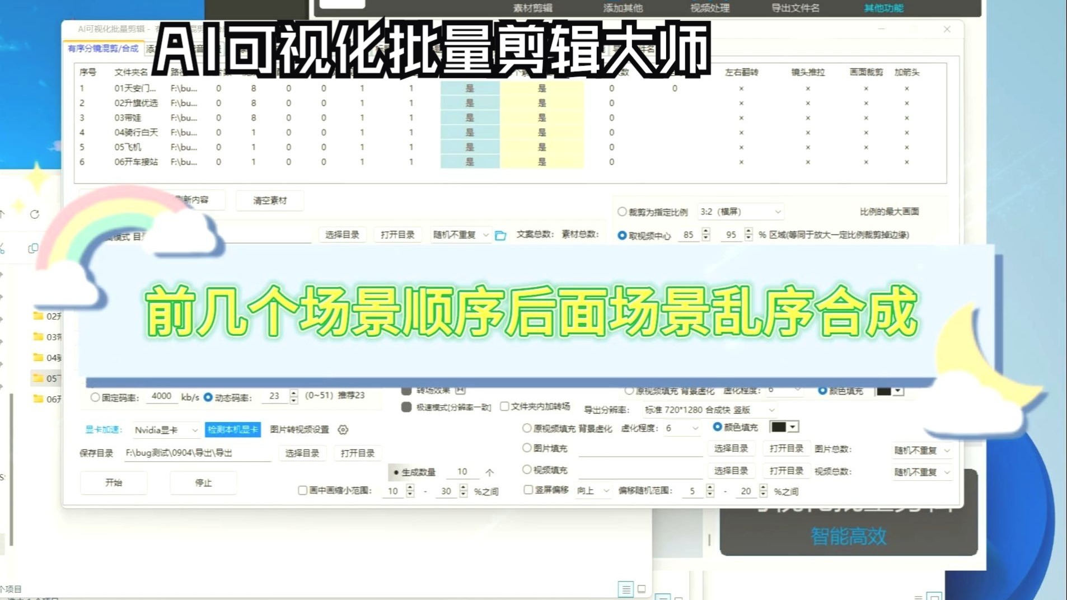Click 停止 button
Image resolution: width=1067 pixels, height=600 pixels.
click(203, 482)
